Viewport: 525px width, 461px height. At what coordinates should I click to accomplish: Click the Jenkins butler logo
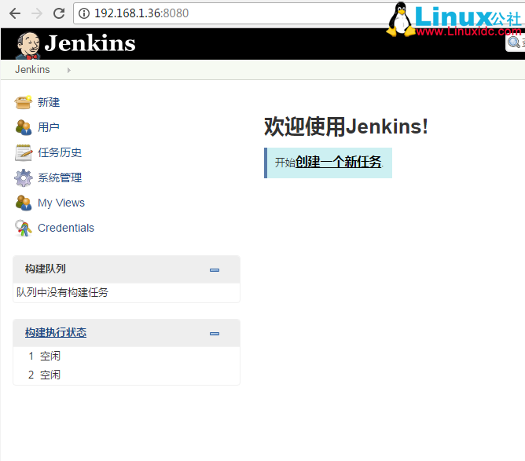[28, 46]
